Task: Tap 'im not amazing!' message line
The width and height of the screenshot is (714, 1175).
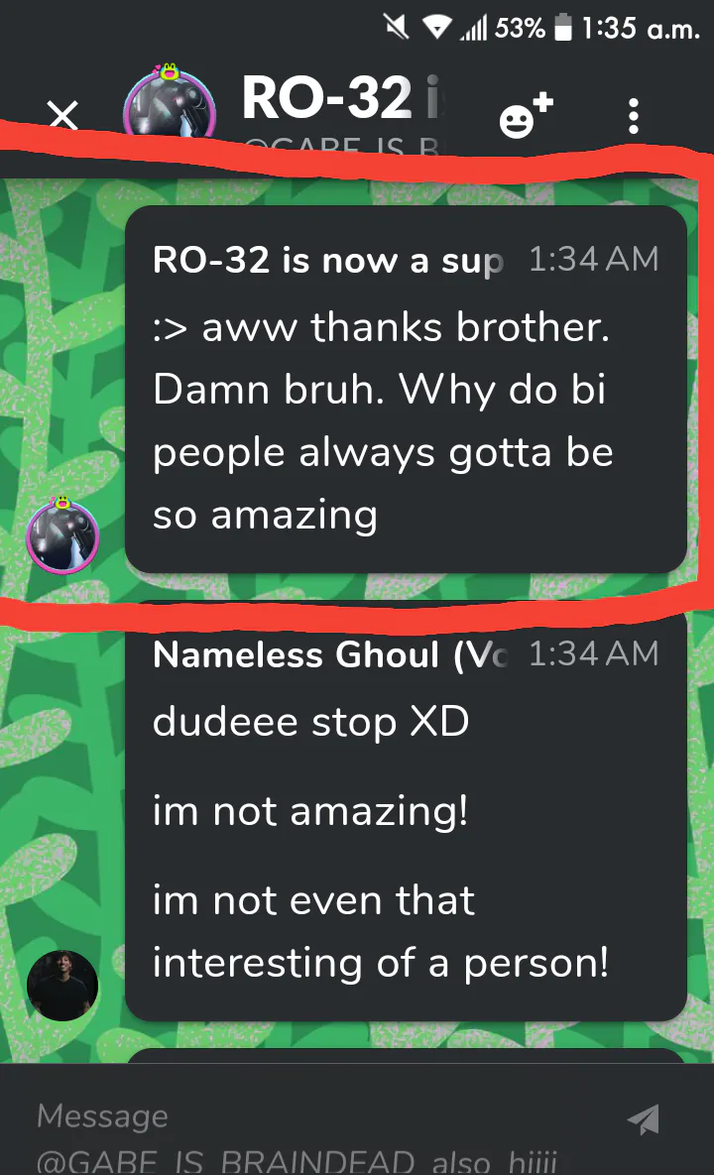Action: click(x=311, y=811)
